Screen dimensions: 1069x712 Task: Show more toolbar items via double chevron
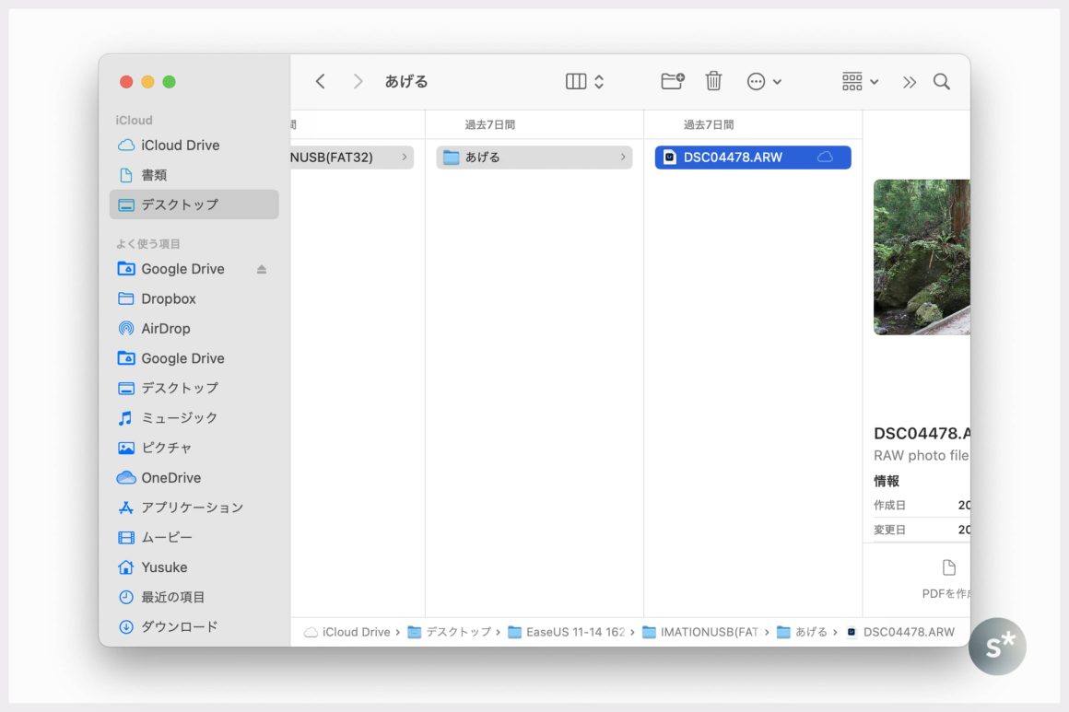(910, 82)
